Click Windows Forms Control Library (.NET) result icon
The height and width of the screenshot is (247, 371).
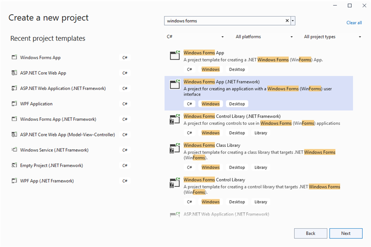click(x=175, y=183)
